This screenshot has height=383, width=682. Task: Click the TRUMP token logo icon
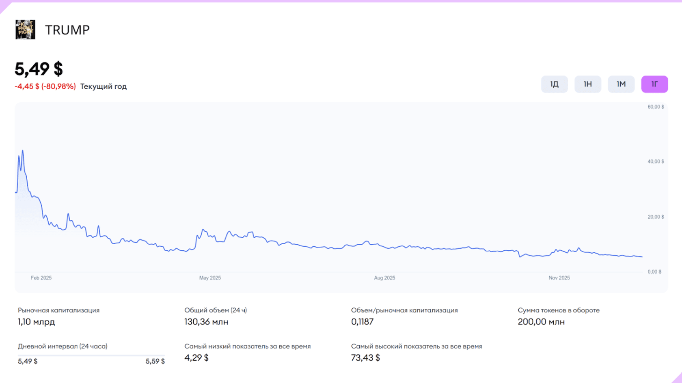click(25, 30)
